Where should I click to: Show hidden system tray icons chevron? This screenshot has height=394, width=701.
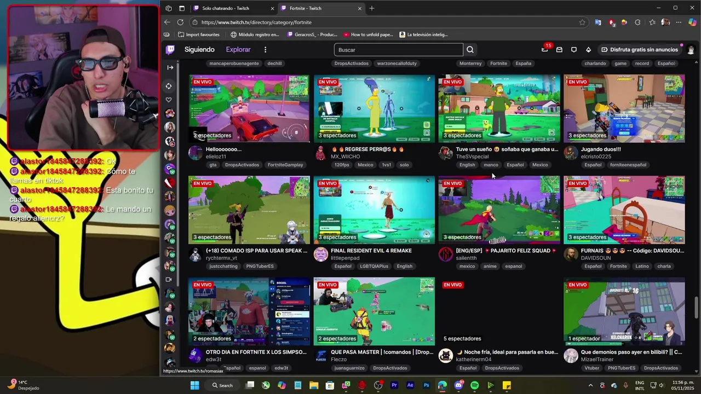[590, 386]
